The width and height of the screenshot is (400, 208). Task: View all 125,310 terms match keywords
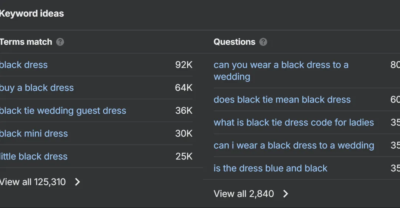[x=33, y=182]
